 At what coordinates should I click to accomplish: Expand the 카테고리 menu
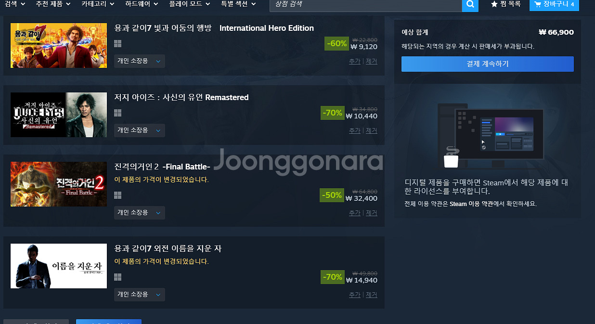pos(98,4)
